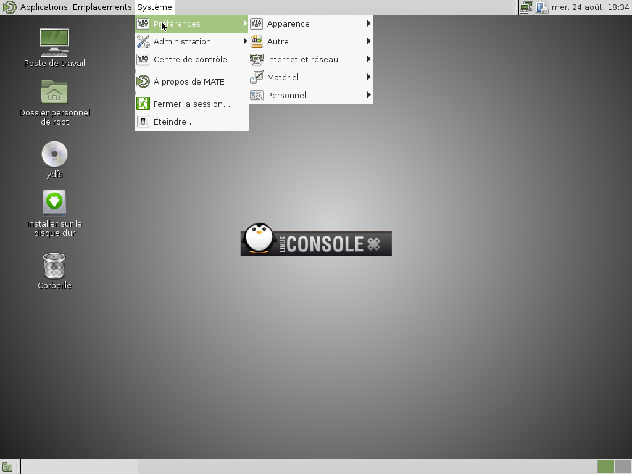The height and width of the screenshot is (474, 632).
Task: Select Apparence in the Préférences submenu
Action: click(x=288, y=23)
